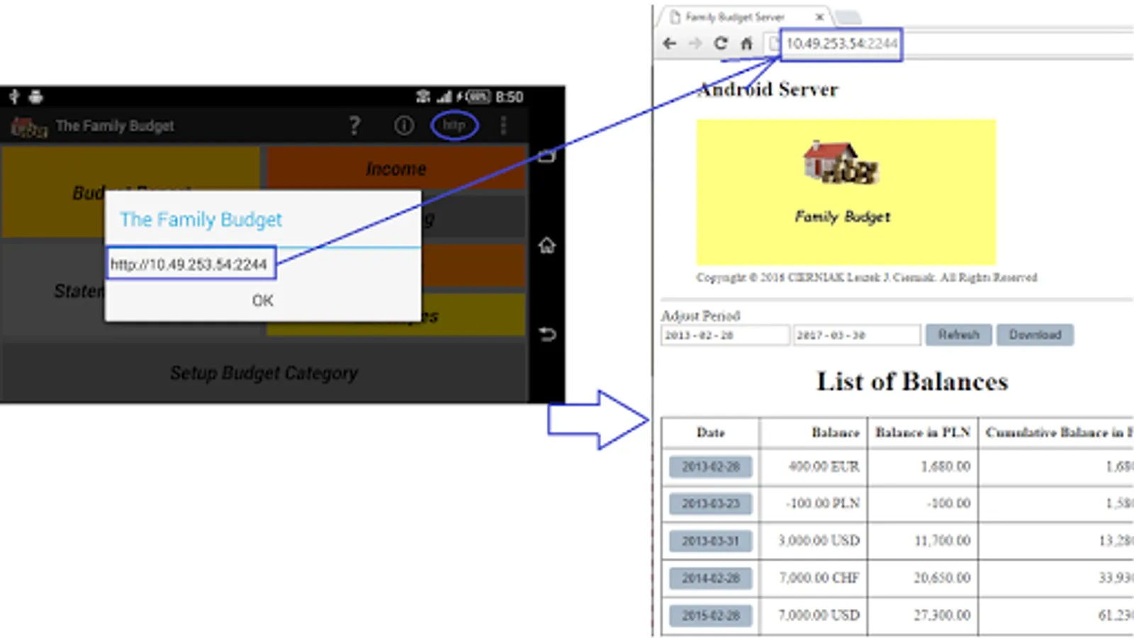Tap the Wi-Fi status icon

pyautogui.click(x=423, y=96)
